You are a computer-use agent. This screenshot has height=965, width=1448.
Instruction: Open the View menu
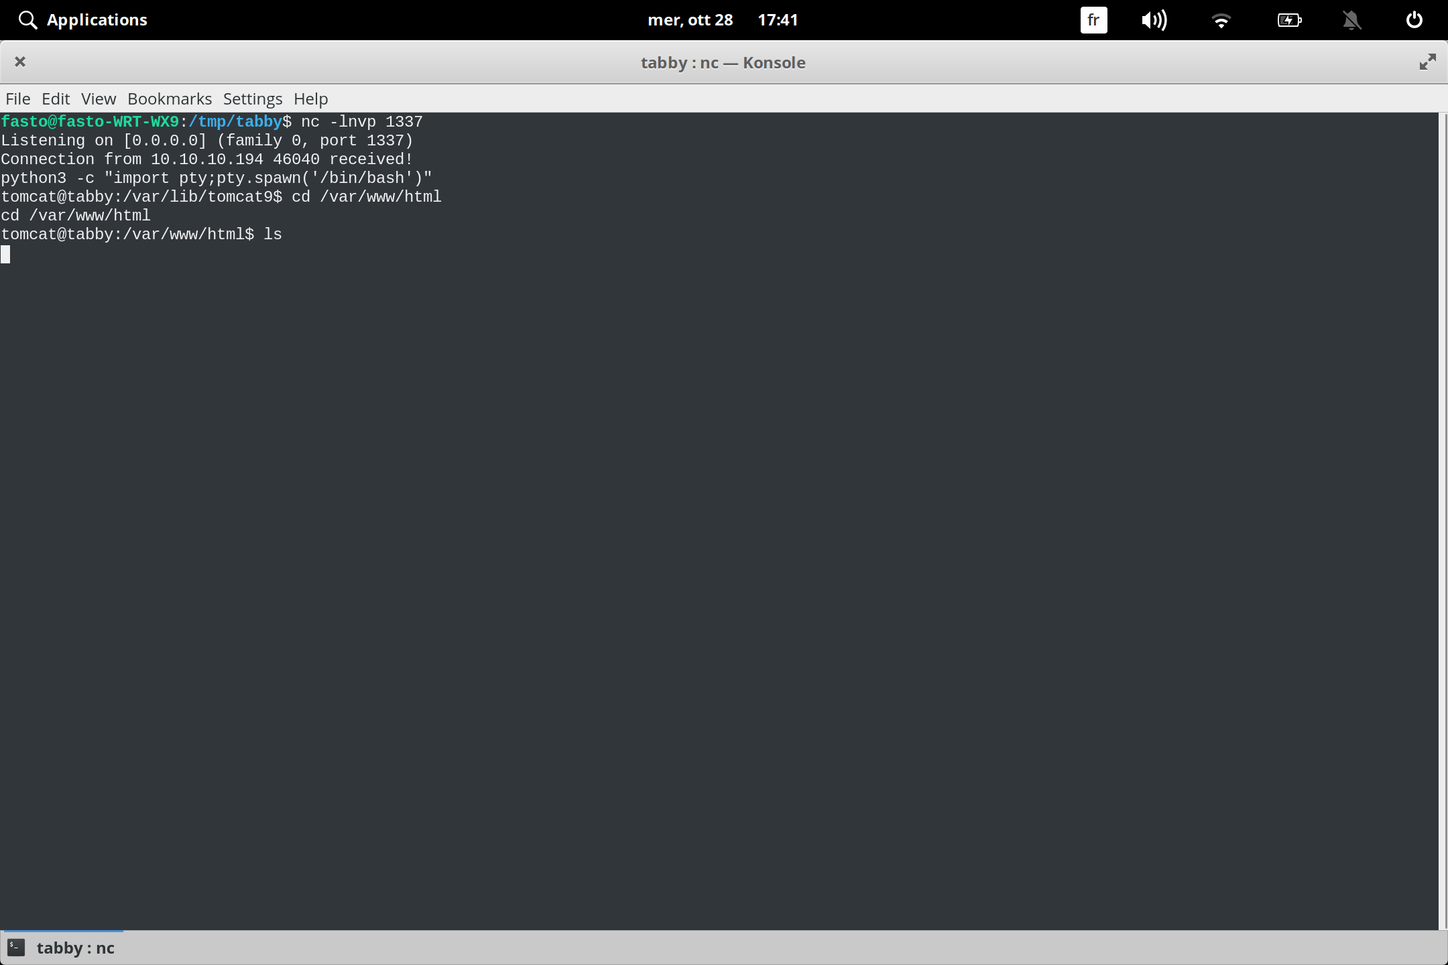[98, 99]
